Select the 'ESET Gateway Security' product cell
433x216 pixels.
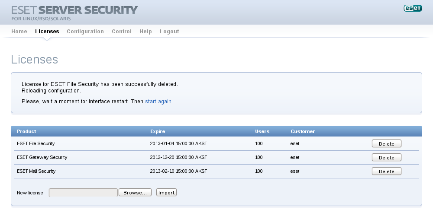coord(42,157)
